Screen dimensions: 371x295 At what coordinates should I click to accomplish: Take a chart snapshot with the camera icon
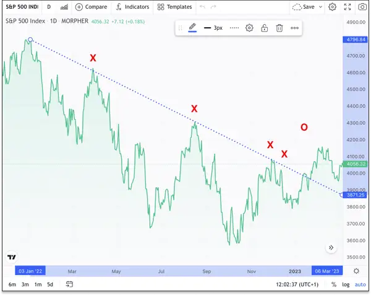362,7
